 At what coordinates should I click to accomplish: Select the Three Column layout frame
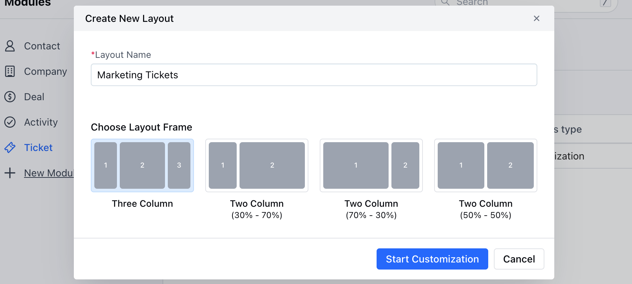142,165
